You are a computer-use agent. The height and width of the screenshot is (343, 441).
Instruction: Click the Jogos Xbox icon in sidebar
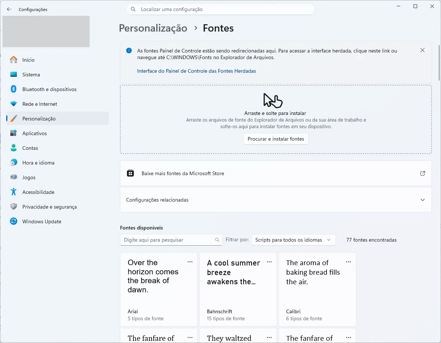(14, 177)
